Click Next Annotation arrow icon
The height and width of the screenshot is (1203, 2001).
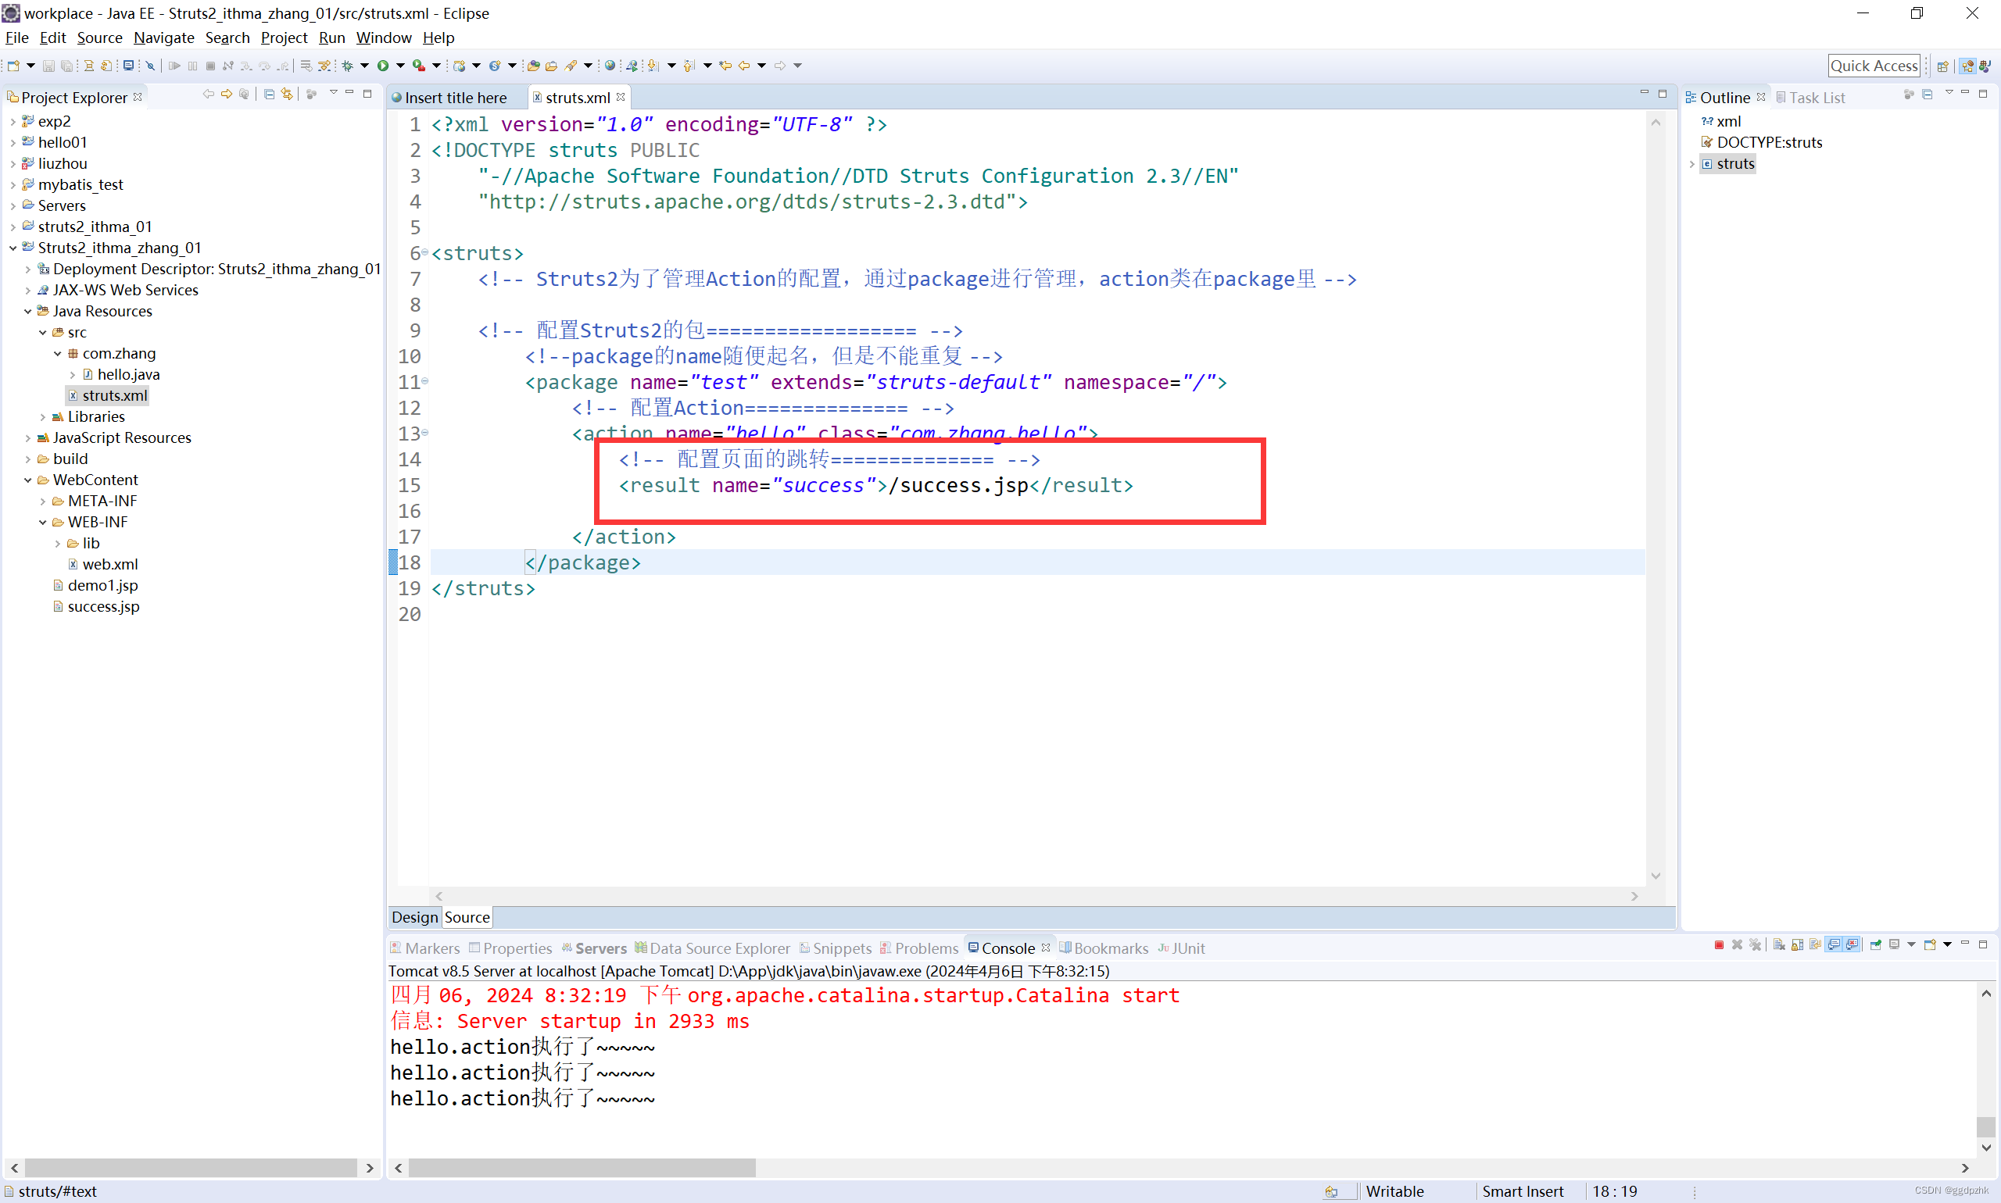[653, 66]
